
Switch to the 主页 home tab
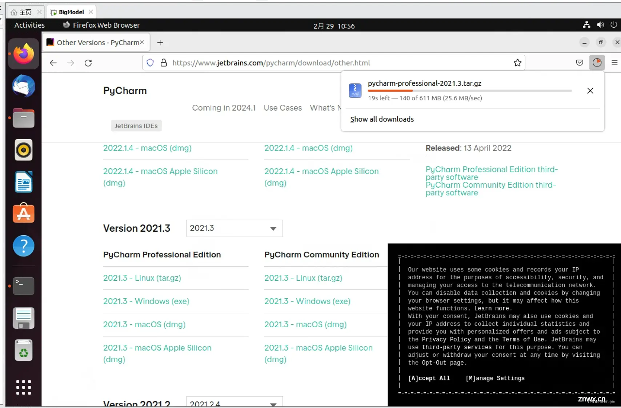tap(26, 12)
